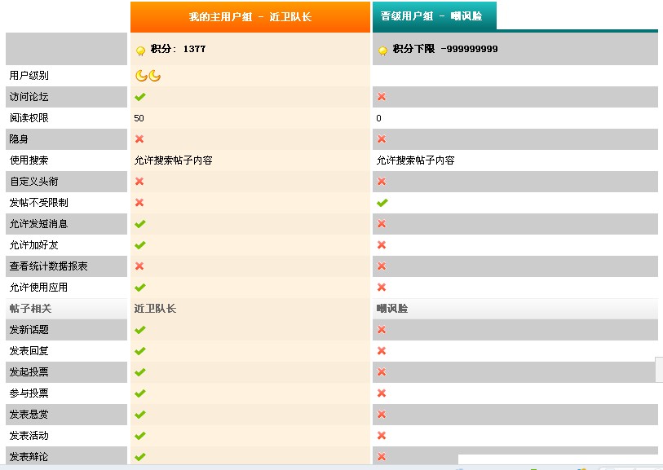Click the green check for 访问论坛 under 近卫队长

(140, 97)
